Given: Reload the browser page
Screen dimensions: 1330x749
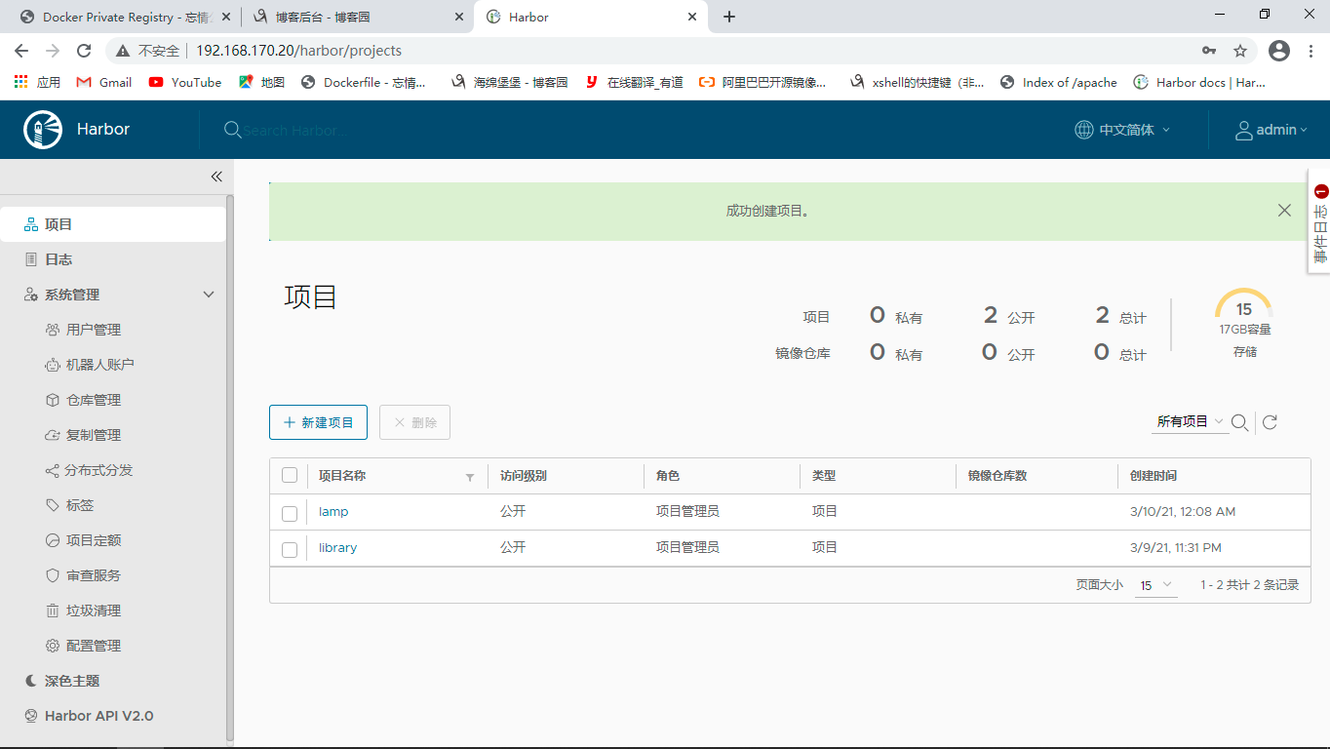Looking at the screenshot, I should point(84,51).
